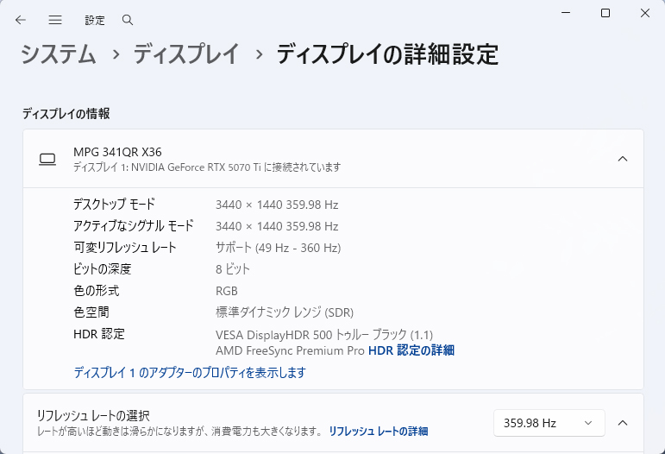This screenshot has height=454, width=665.
Task: Click 標準ダイナミック レンジ (SDR) value
Action: [x=285, y=312]
